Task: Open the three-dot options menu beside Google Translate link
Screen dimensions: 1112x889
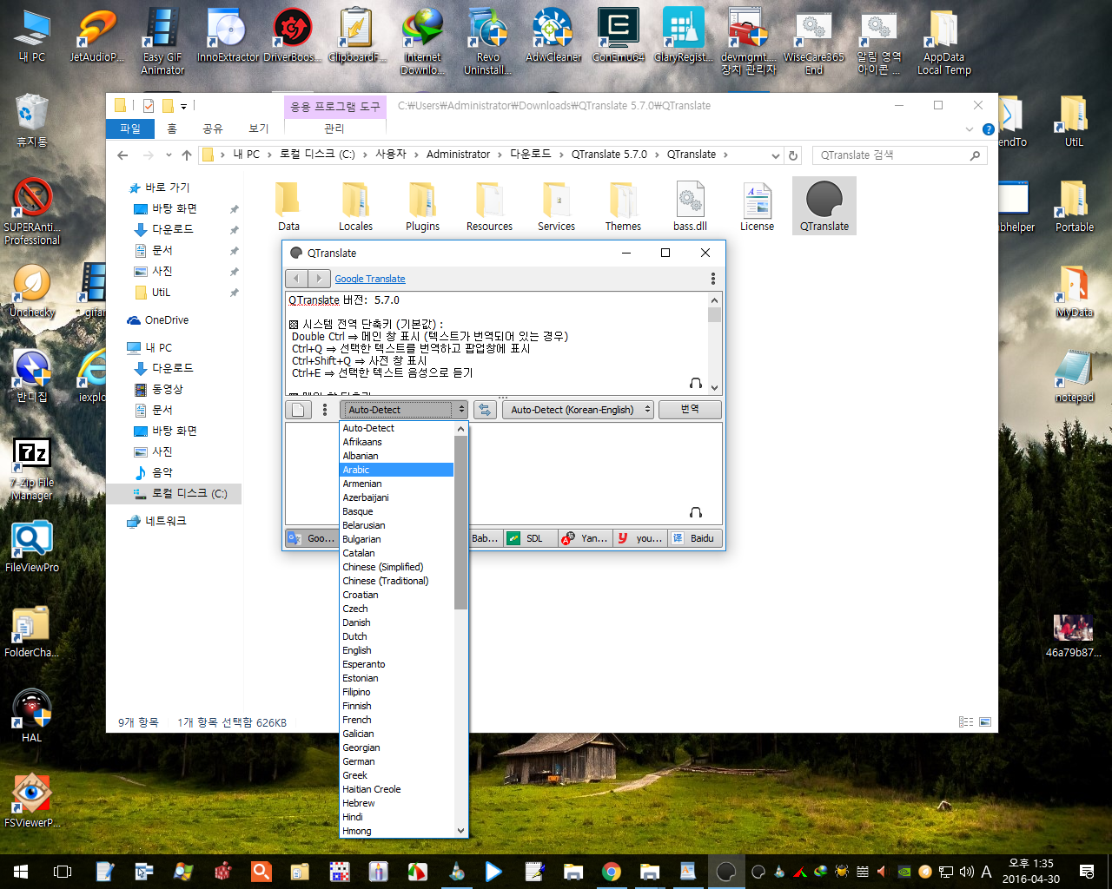Action: click(713, 279)
